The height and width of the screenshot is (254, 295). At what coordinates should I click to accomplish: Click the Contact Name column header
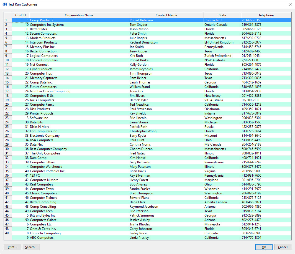point(166,15)
